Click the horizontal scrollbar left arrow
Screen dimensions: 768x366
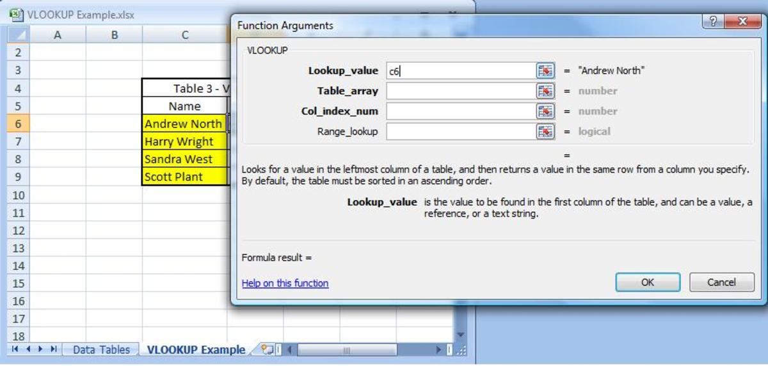click(290, 350)
